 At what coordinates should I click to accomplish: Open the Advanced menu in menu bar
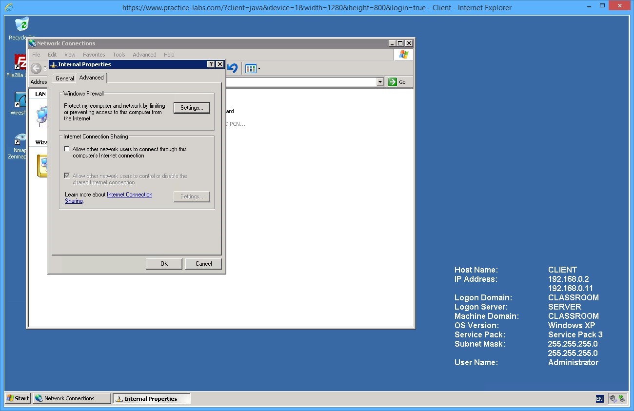click(144, 55)
